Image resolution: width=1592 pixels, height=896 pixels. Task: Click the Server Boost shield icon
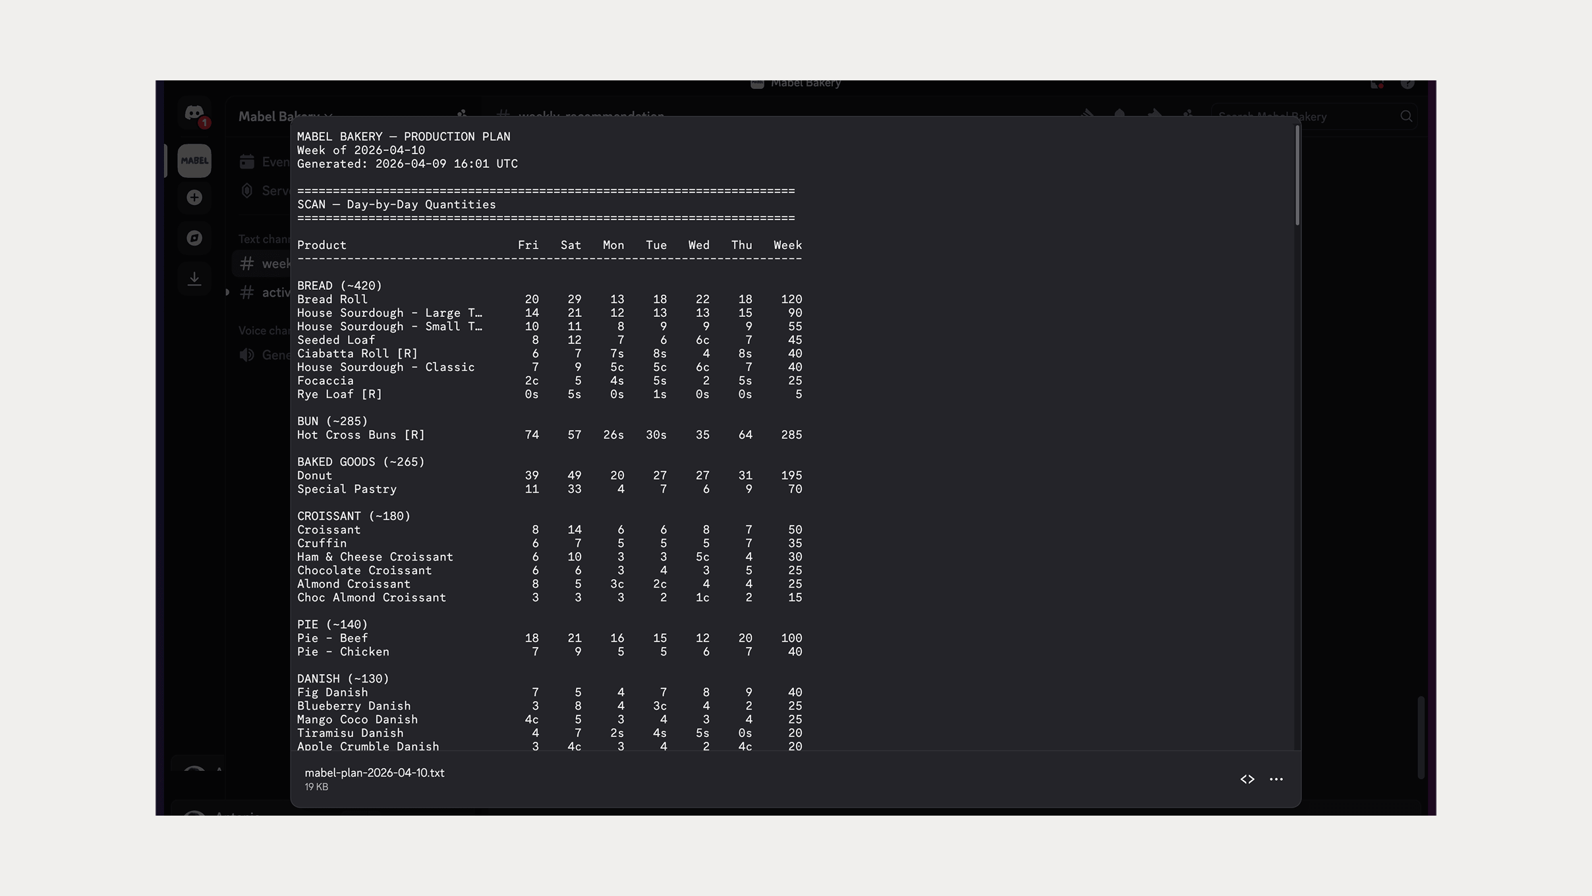coord(247,190)
